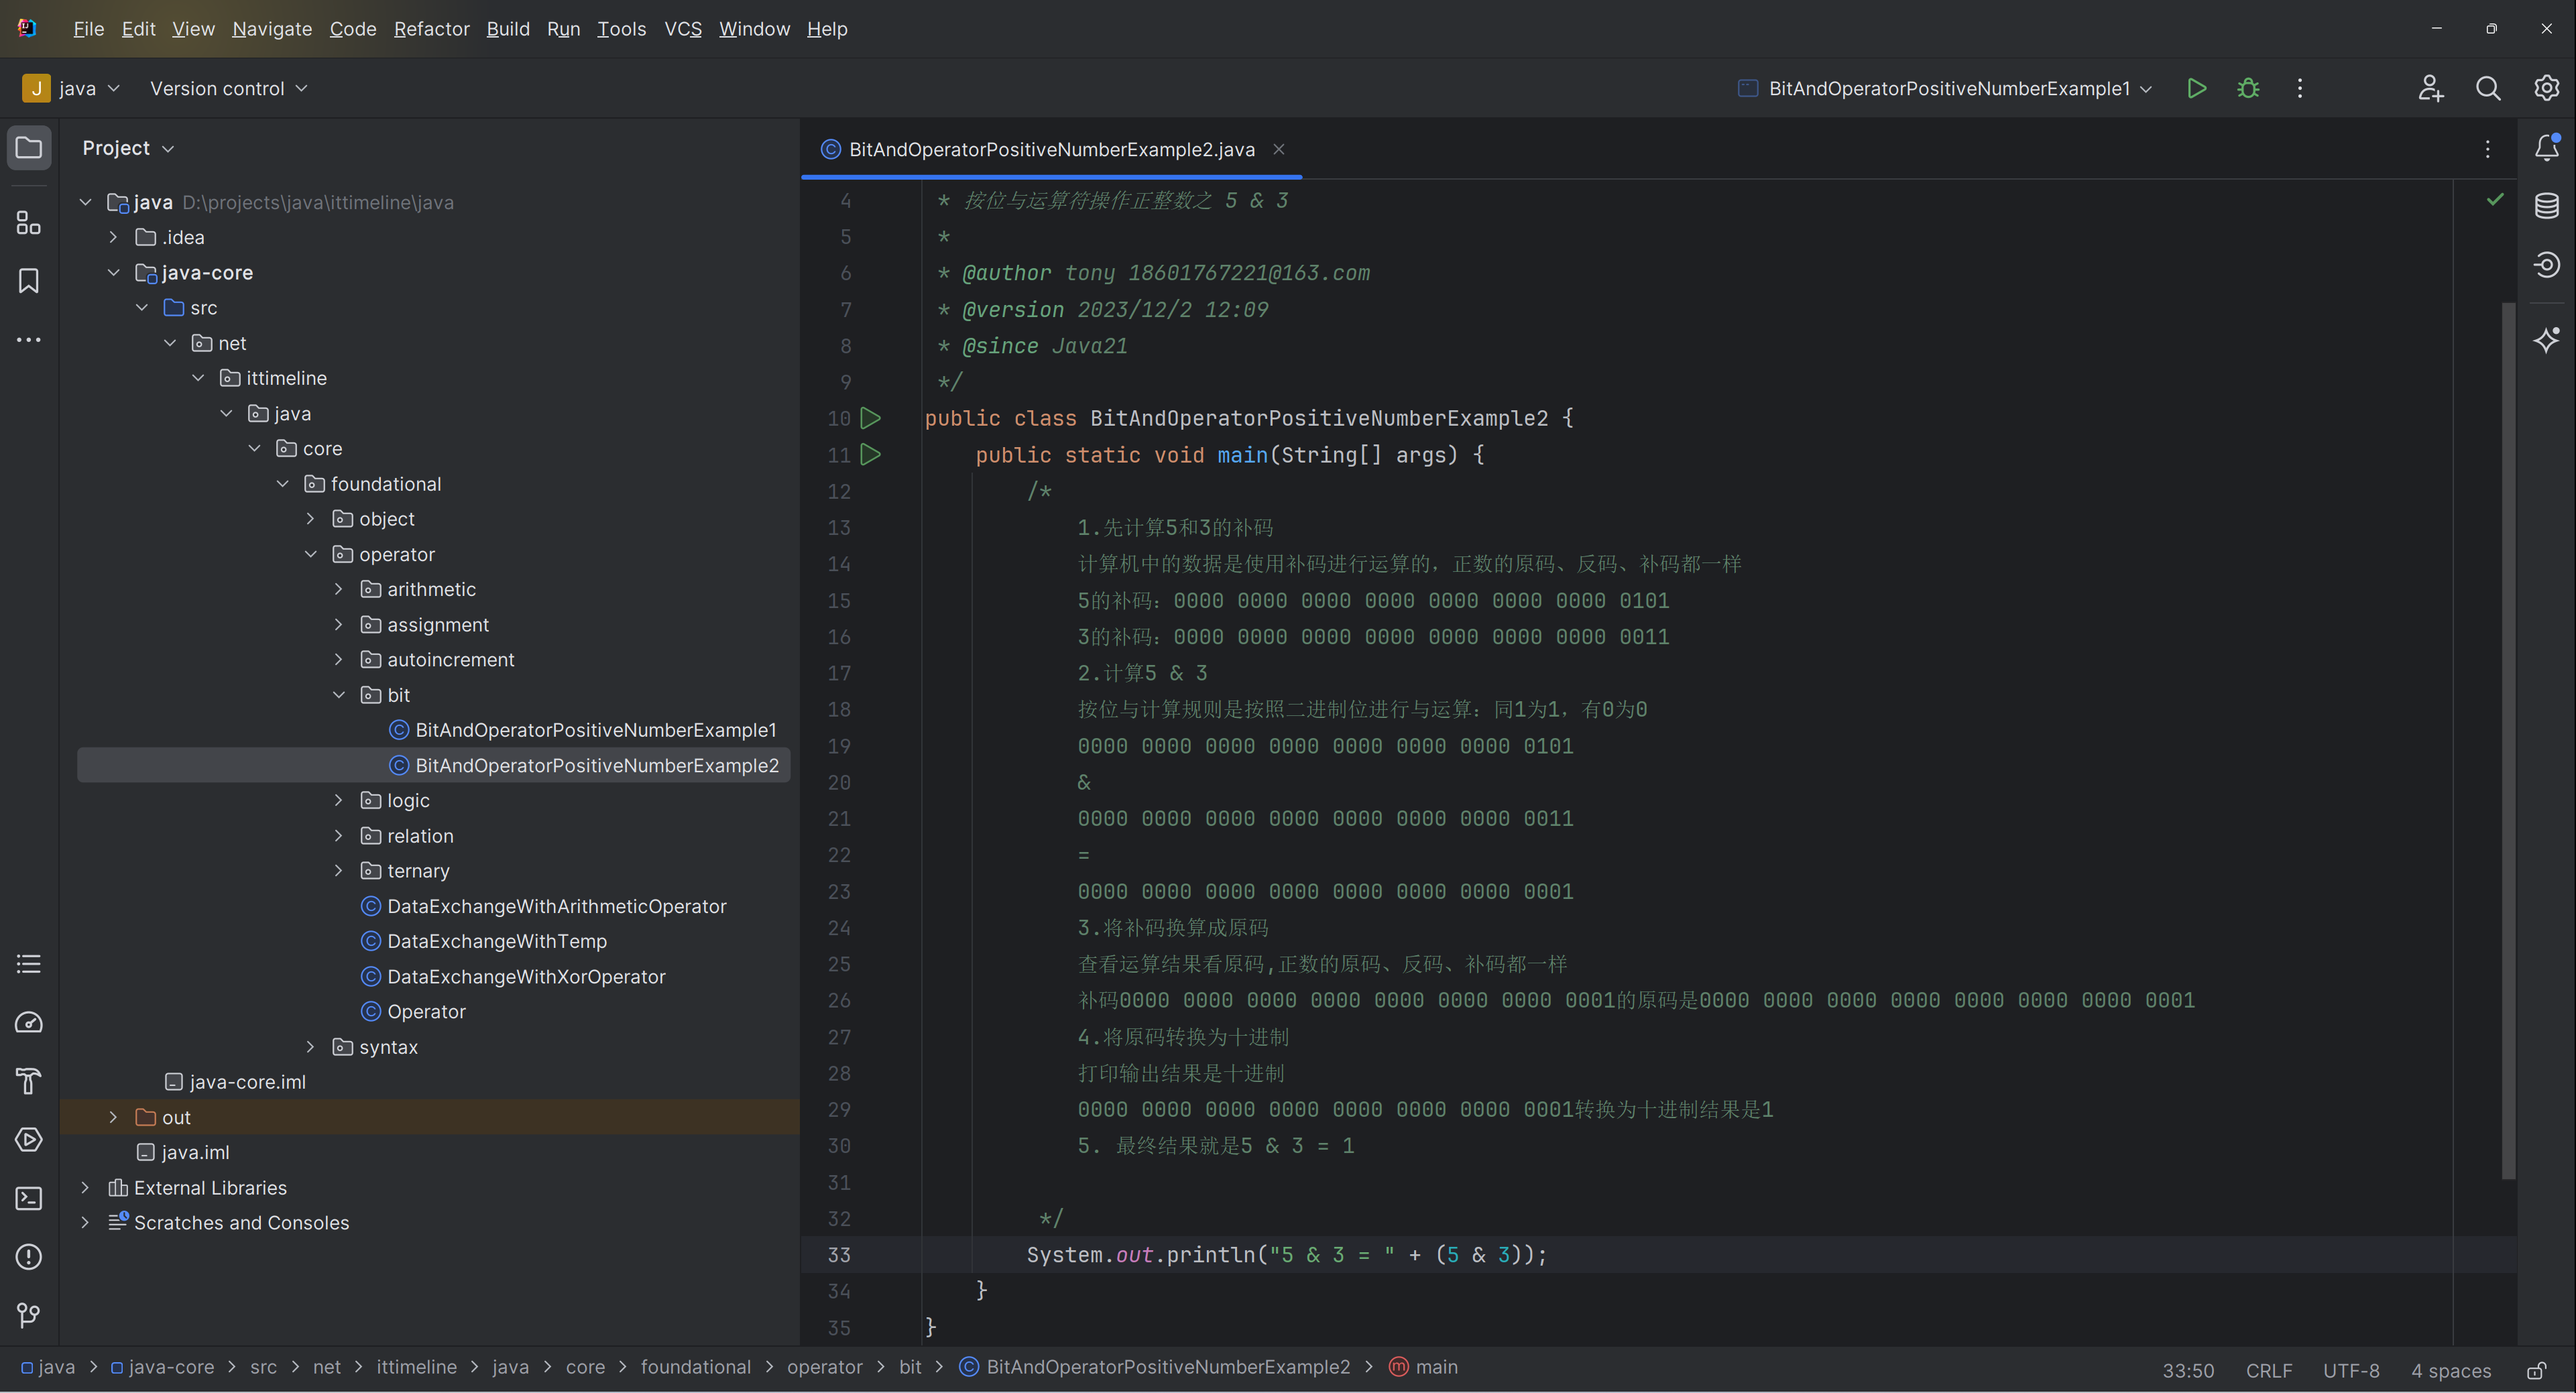Click foundational in breadcrumb bar
The height and width of the screenshot is (1393, 2576).
pyautogui.click(x=696, y=1367)
